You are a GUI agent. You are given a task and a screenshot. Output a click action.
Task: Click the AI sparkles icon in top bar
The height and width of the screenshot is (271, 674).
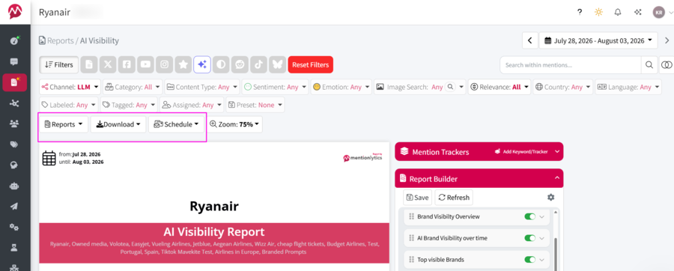(x=638, y=12)
